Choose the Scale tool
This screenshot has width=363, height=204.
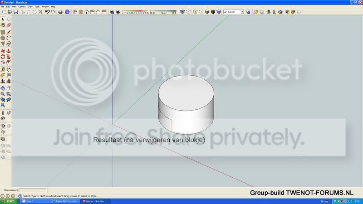(x=3, y=62)
